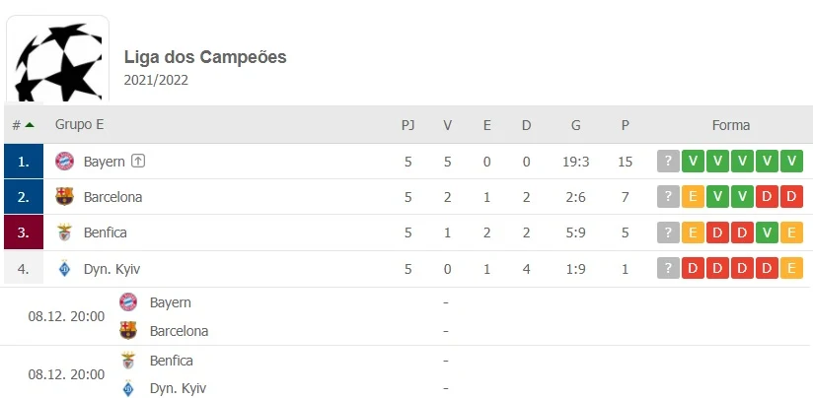Click Dyn. Kyiv crest in the fixture list
This screenshot has height=398, width=813.
[x=128, y=388]
